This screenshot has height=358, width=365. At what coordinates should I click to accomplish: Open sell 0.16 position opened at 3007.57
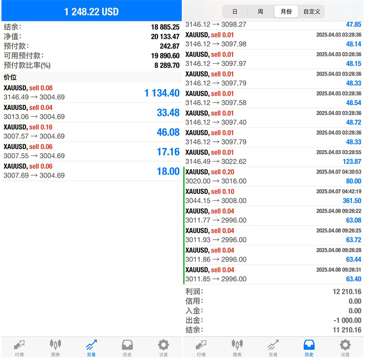click(91, 132)
